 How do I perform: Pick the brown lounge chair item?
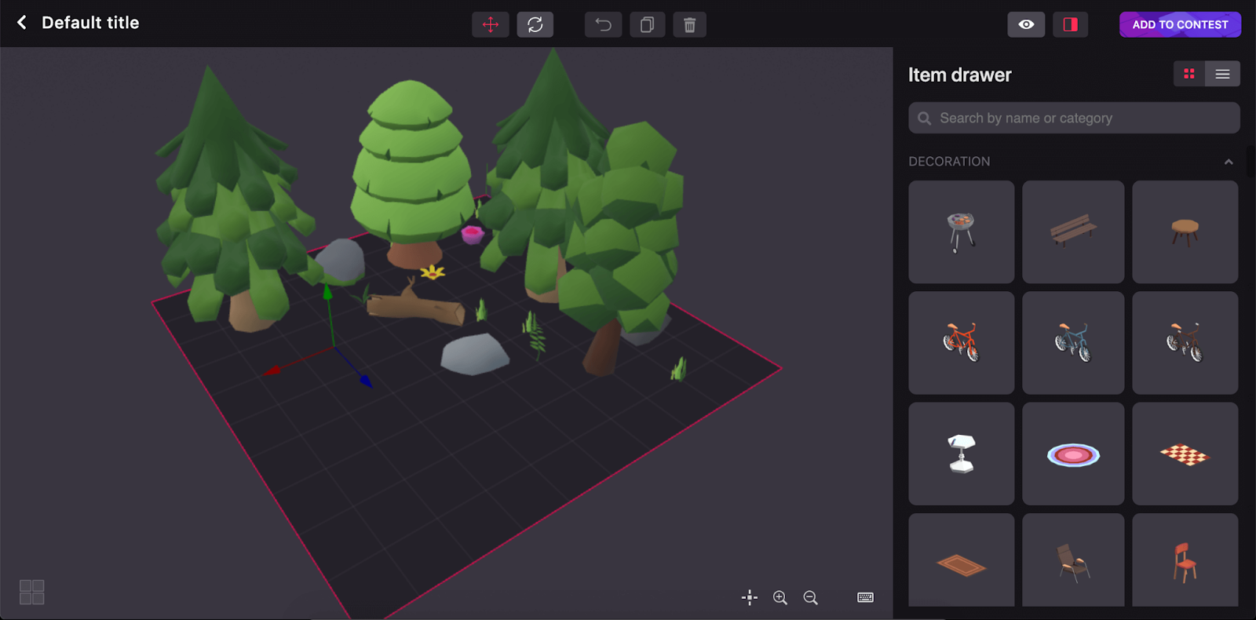tap(1073, 560)
